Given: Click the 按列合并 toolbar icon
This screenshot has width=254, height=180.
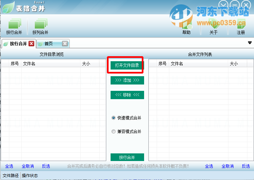Looking at the screenshot, I should coord(40,27).
